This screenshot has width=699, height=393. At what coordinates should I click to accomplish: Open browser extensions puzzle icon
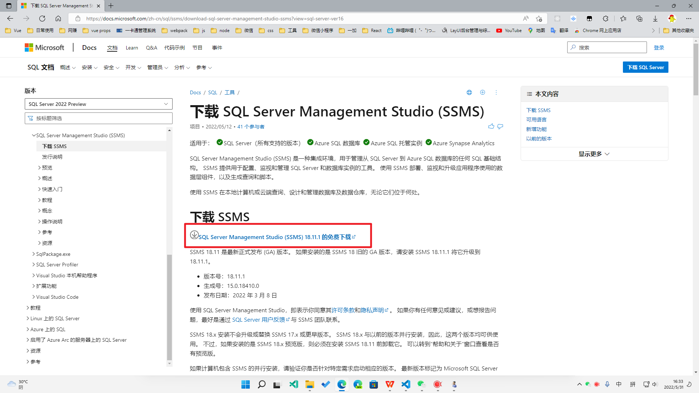click(605, 19)
